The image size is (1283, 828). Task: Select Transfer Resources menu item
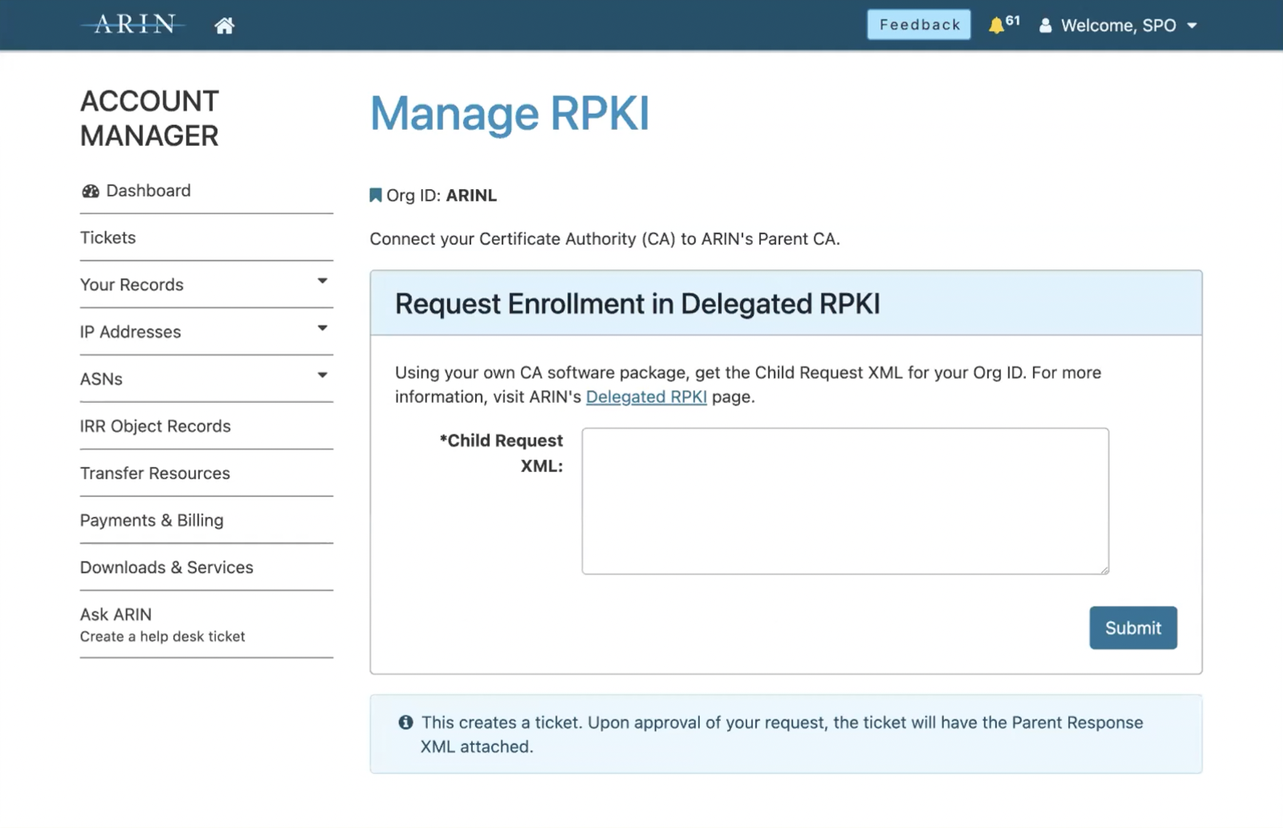[x=155, y=473]
